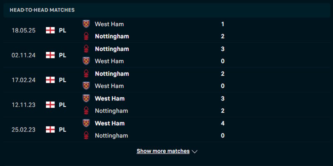The width and height of the screenshot is (333, 166).
Task: Expand the Show more matches chevron
Action: tap(194, 151)
